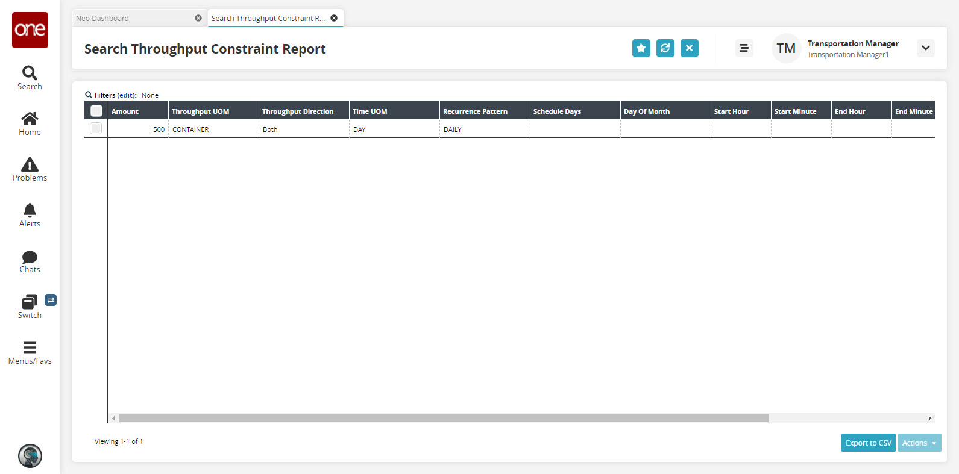Select the row with amount 500
959x474 pixels.
point(96,128)
